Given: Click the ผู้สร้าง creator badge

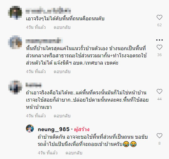Looking at the screenshot, I should click(82, 129).
